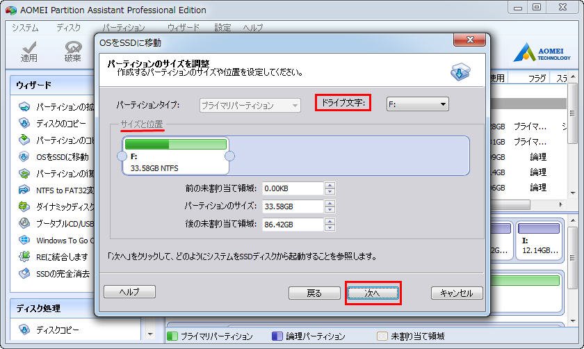Click the 戻る (Back) button
Screen dimensions: 584x349
(x=314, y=293)
